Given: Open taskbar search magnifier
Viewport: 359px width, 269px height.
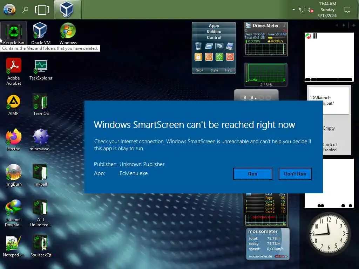Looking at the screenshot, I should pyautogui.click(x=25, y=9).
